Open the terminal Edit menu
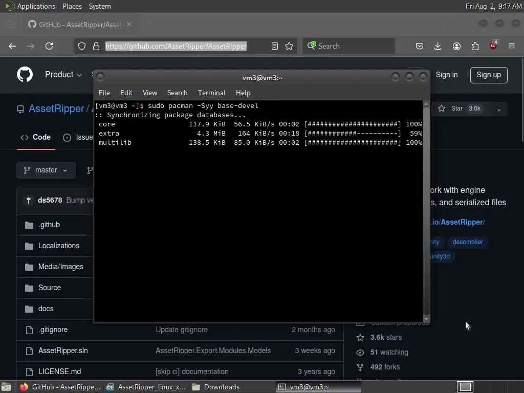 tap(126, 93)
